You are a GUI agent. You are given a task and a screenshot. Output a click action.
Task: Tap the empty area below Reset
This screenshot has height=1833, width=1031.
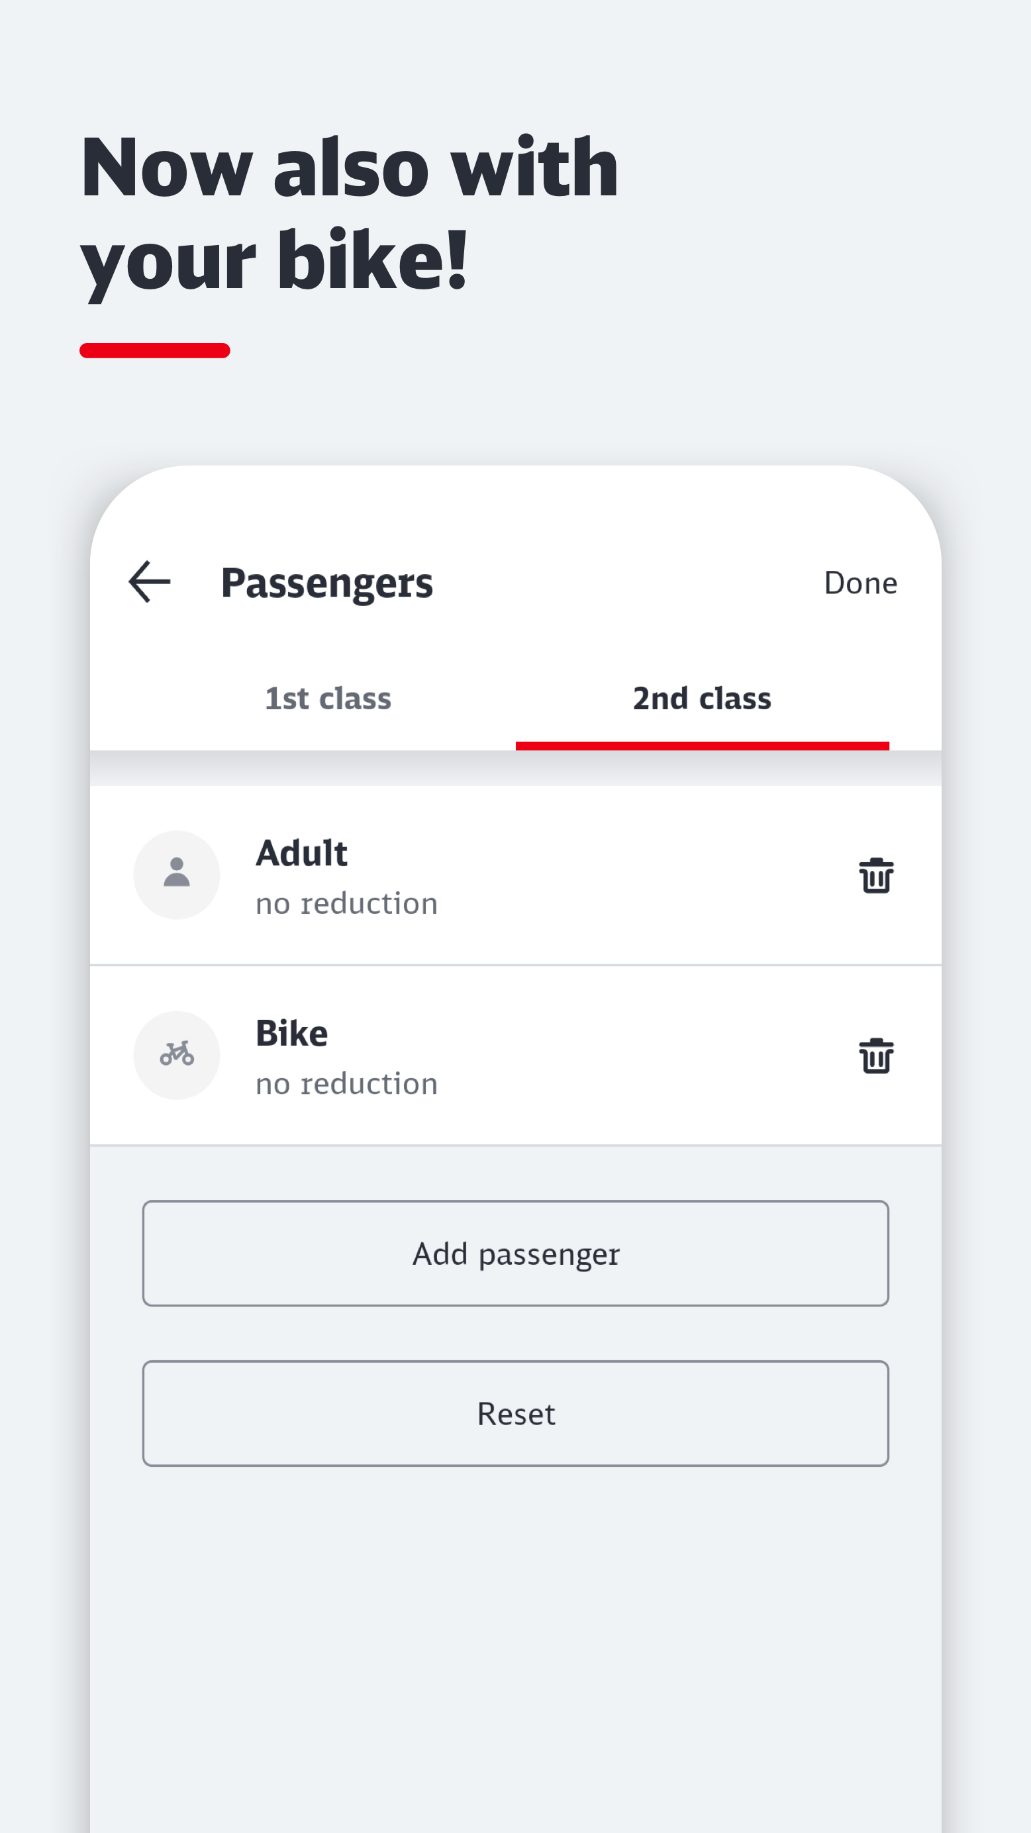click(x=516, y=1651)
